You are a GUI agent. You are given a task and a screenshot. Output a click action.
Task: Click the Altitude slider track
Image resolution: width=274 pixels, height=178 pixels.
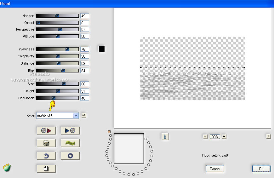pyautogui.click(x=57, y=36)
